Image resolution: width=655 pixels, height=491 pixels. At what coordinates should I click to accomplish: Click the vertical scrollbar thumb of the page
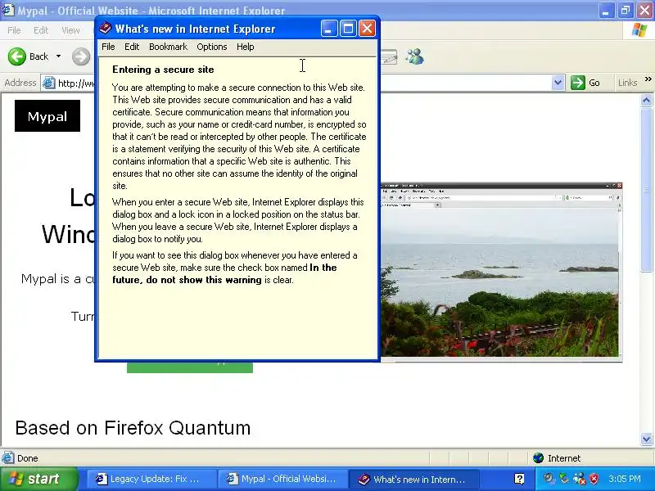[x=647, y=189]
